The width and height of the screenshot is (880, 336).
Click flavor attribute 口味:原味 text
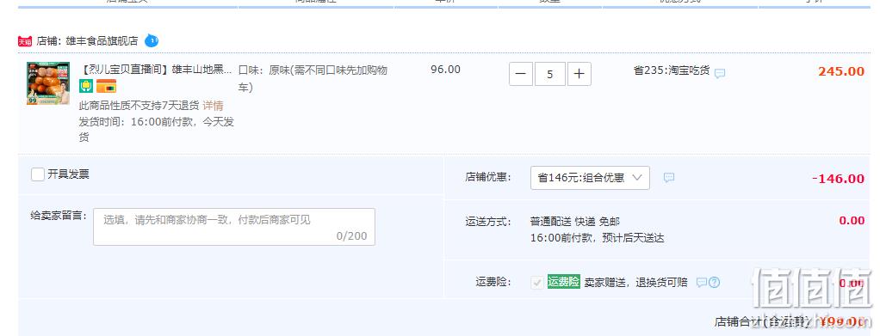click(313, 79)
